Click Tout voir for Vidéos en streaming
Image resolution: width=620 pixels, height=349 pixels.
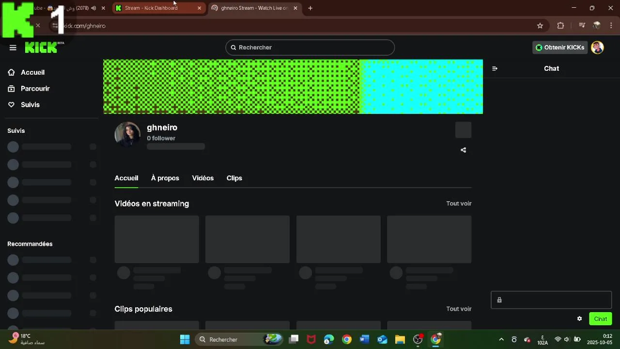point(459,204)
